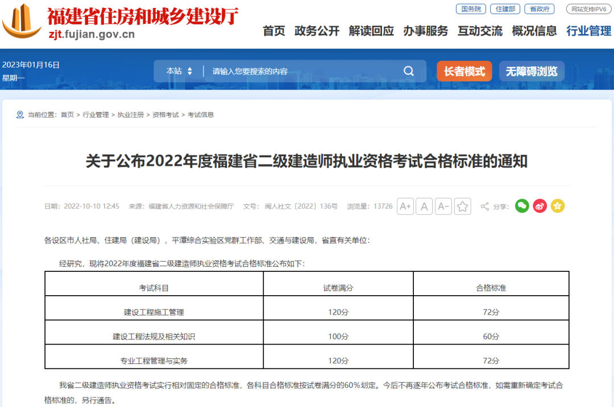The height and width of the screenshot is (407, 614).
Task: Click 资格考试 in the breadcrumb
Action: [x=165, y=115]
